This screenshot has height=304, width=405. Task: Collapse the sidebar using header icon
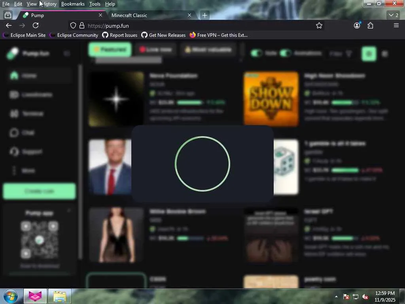point(66,53)
